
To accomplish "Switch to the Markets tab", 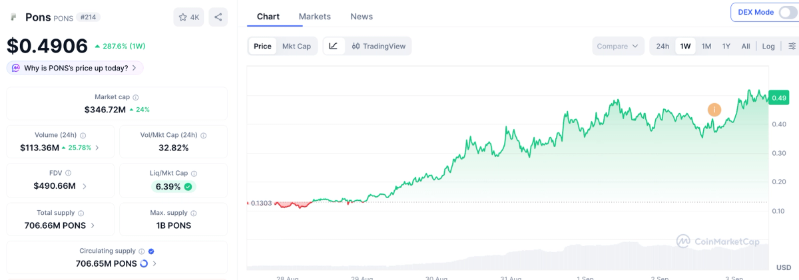I will tap(314, 17).
